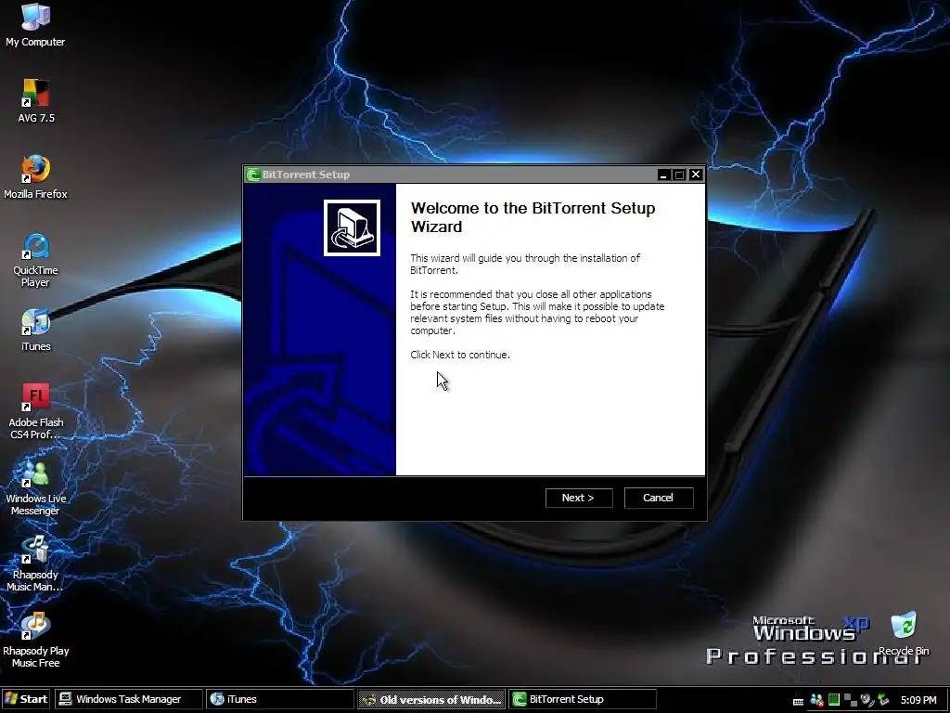Open the Start menu
Viewport: 950px width, 713px height.
click(x=25, y=699)
